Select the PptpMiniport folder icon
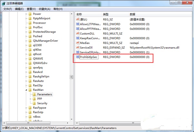This screenshot has height=132, width=194. click(x=30, y=18)
